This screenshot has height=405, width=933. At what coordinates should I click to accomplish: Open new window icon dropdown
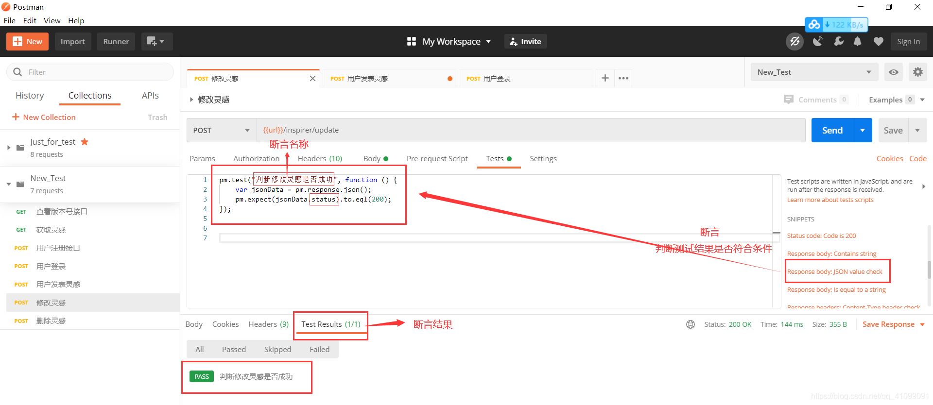pyautogui.click(x=156, y=41)
